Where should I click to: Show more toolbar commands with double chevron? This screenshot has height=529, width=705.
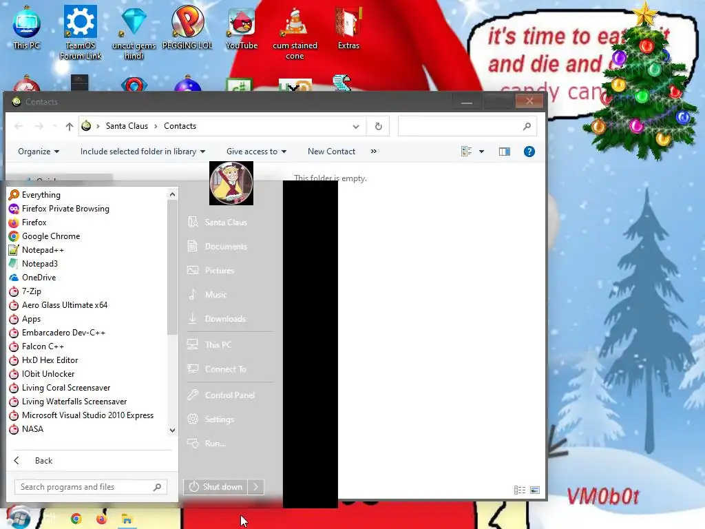(x=374, y=152)
